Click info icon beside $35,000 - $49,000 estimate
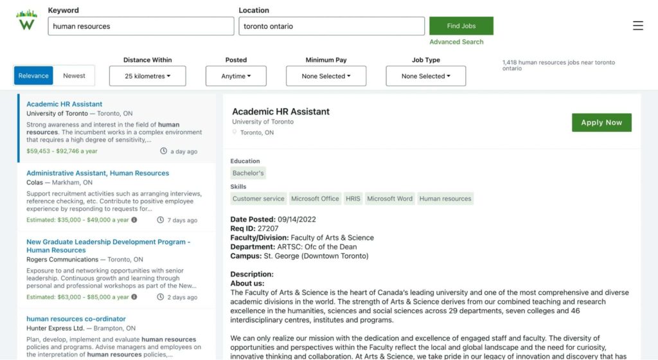Viewport: 658px width, 360px height. pyautogui.click(x=134, y=220)
